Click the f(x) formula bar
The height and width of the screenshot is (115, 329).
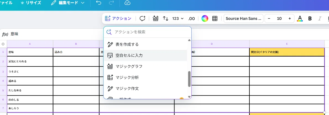[164, 34]
